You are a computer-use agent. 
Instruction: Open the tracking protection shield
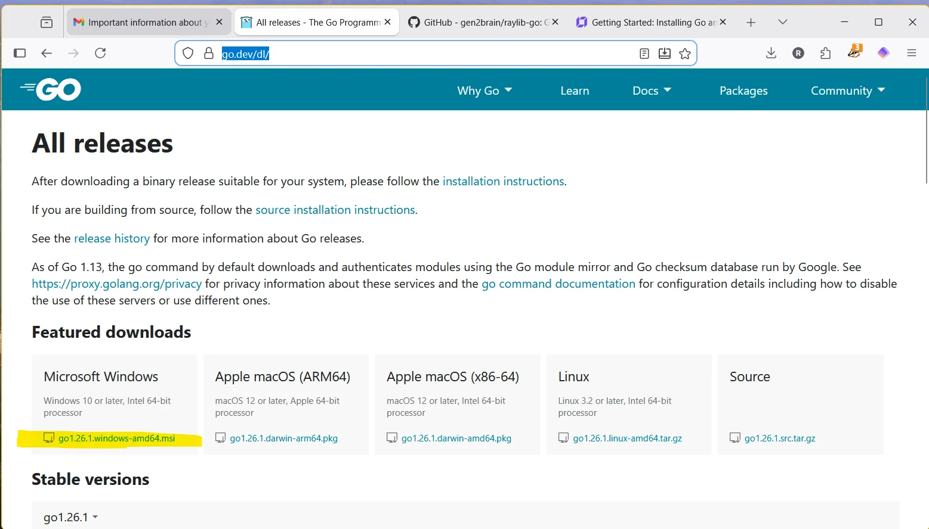pyautogui.click(x=187, y=53)
